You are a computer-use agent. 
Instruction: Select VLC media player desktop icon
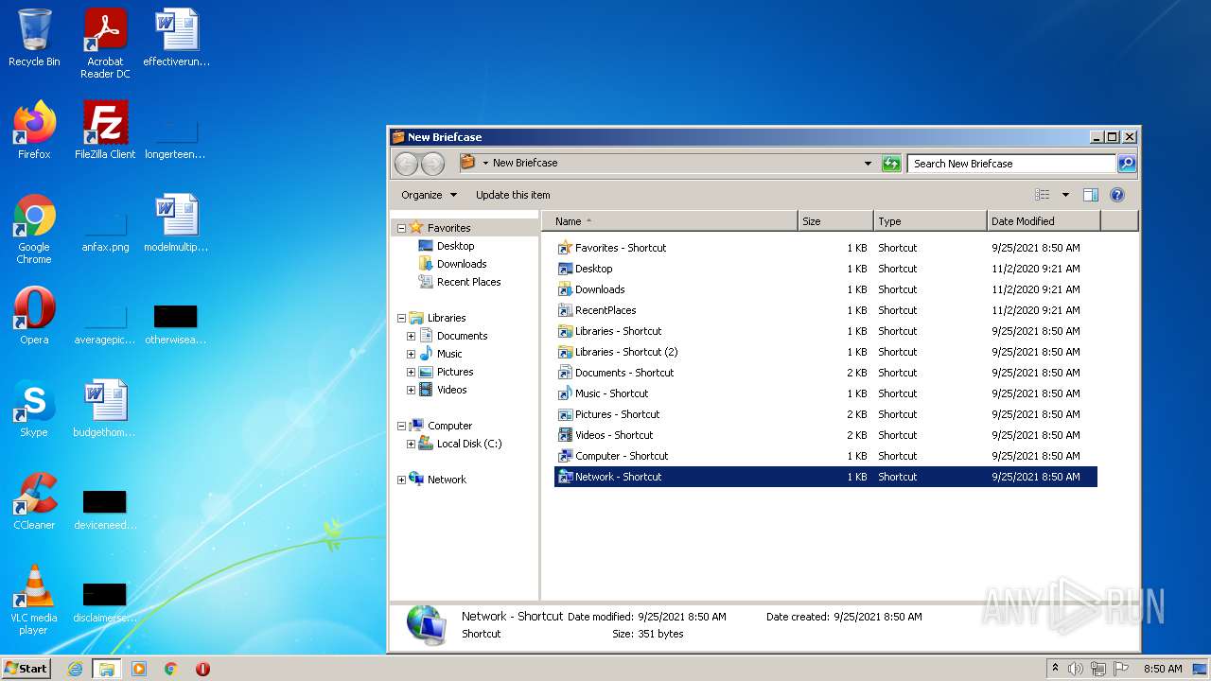(34, 601)
